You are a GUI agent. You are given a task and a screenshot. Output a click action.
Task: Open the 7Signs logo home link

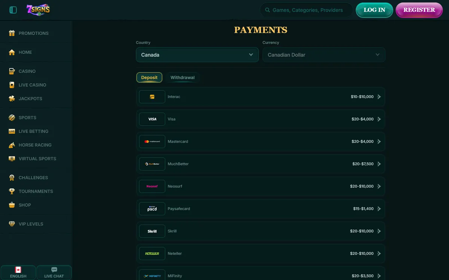38,10
